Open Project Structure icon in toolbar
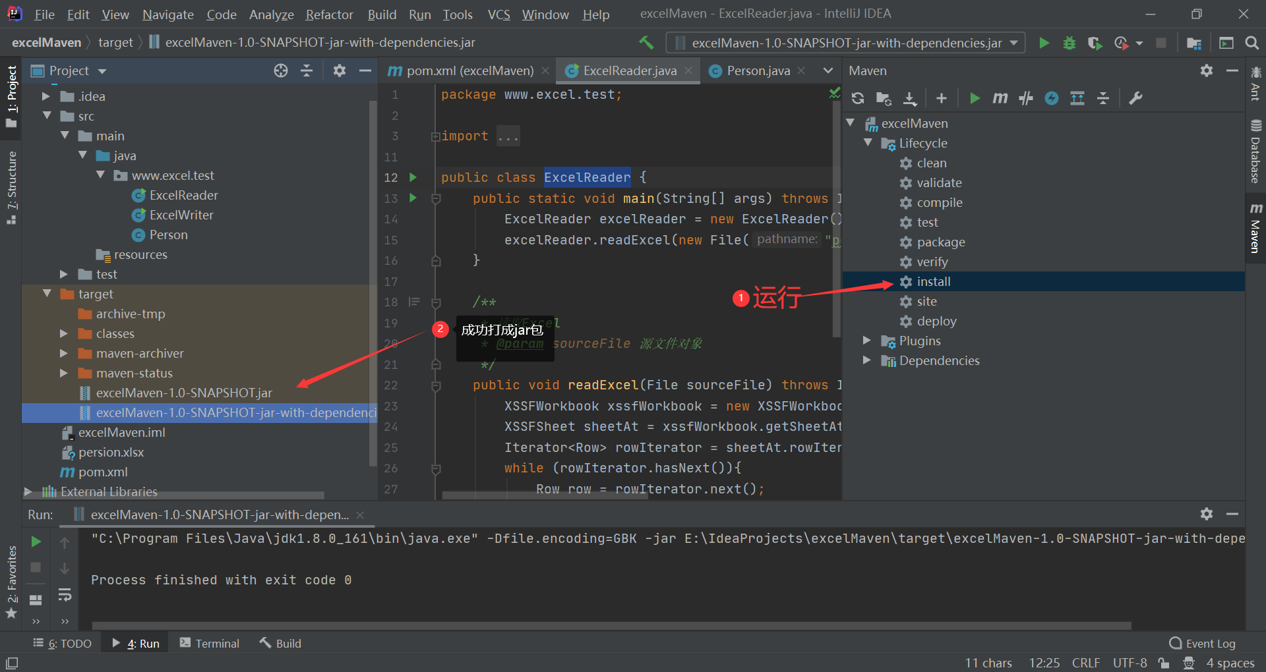The image size is (1266, 672). click(1193, 43)
